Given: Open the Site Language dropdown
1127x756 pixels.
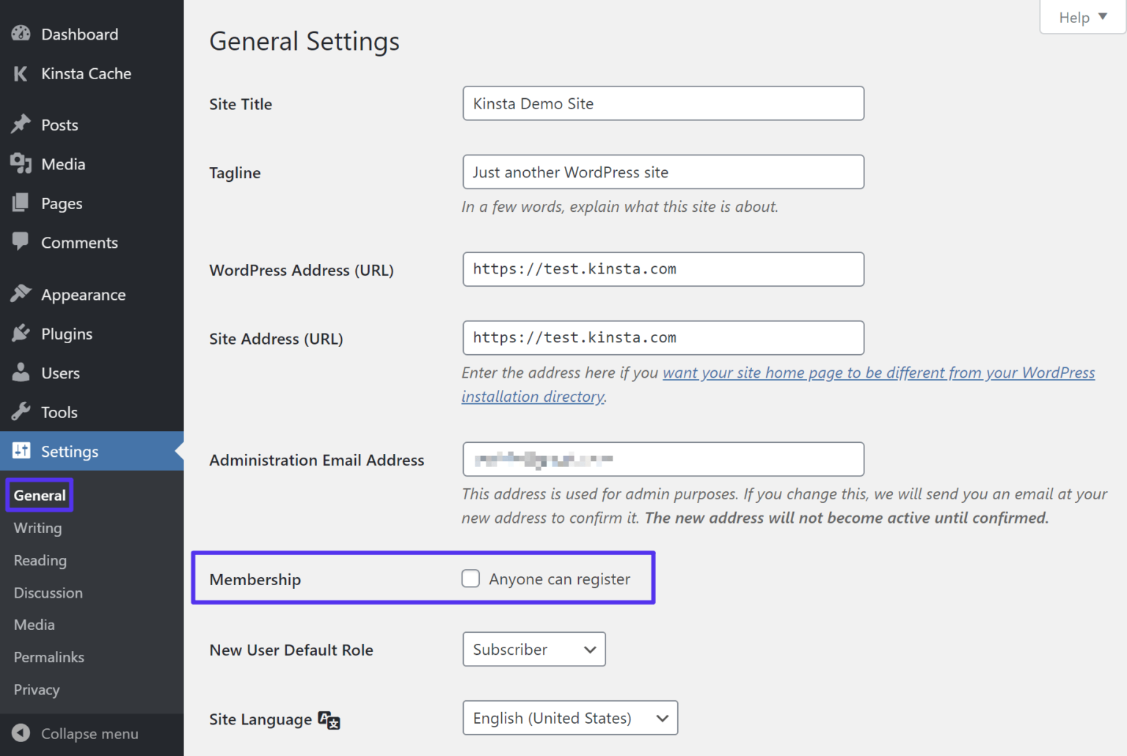Looking at the screenshot, I should click(x=569, y=718).
